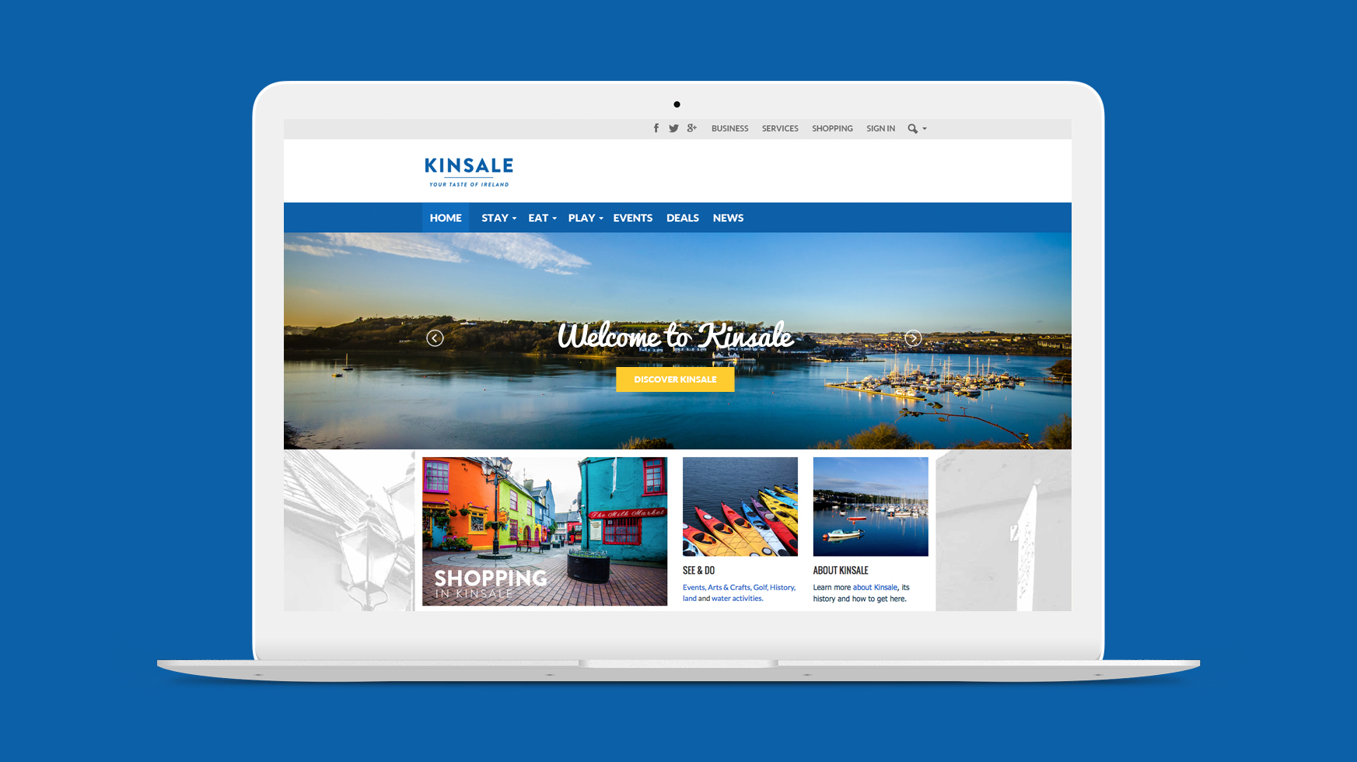Expand the Eat dropdown menu
This screenshot has width=1357, height=762.
[x=542, y=218]
